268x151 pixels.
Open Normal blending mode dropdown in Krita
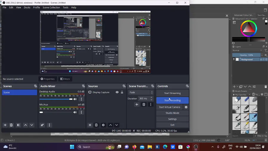(247, 50)
